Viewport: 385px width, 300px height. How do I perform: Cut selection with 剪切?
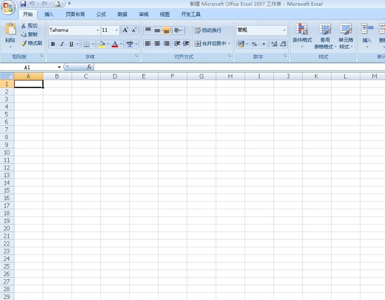[29, 26]
